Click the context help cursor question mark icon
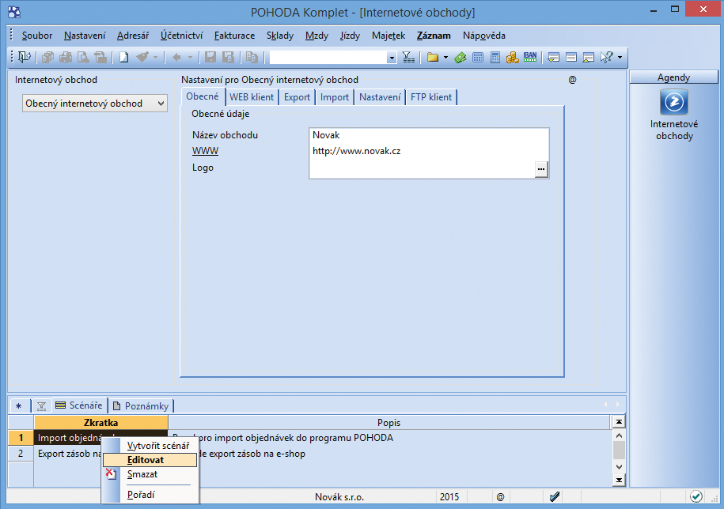This screenshot has width=724, height=509. point(606,57)
